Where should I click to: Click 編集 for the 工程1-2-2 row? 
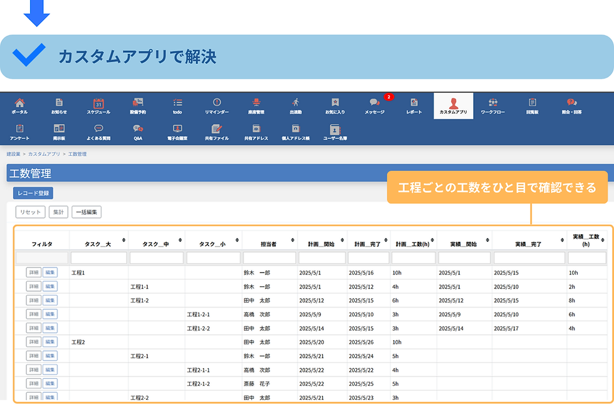click(x=50, y=328)
